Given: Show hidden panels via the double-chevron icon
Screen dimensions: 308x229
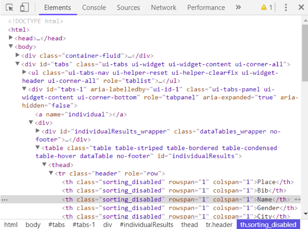Looking at the screenshot, I should coord(238,7).
